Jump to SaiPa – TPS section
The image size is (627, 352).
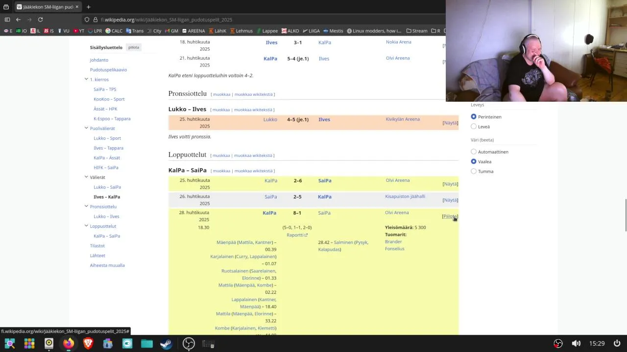[x=105, y=89]
